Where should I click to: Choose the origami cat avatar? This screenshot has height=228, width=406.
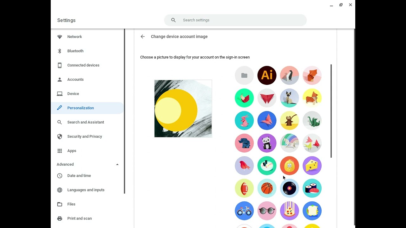[289, 98]
